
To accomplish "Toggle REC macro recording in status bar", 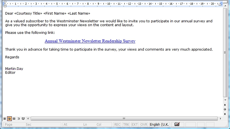I will (x=117, y=124).
